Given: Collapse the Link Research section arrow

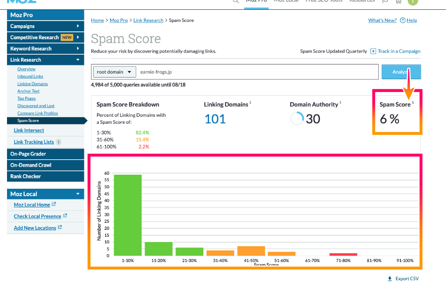Looking at the screenshot, I should click(78, 60).
